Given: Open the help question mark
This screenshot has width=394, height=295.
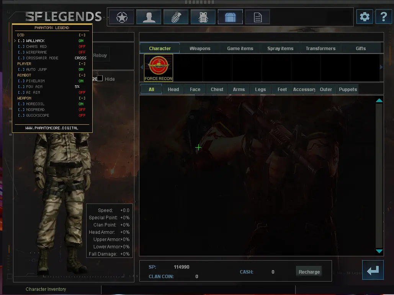Looking at the screenshot, I should [383, 17].
